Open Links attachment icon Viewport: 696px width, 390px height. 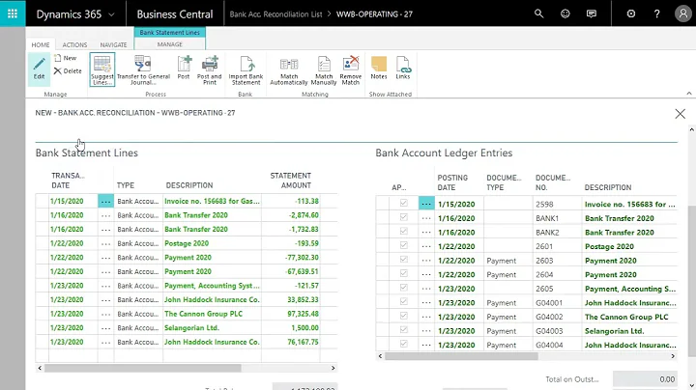click(x=403, y=68)
